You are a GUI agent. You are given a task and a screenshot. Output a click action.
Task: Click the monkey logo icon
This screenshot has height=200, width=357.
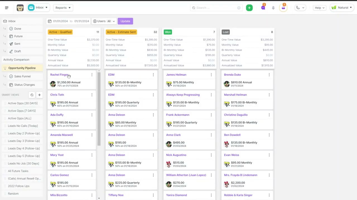(20, 8)
